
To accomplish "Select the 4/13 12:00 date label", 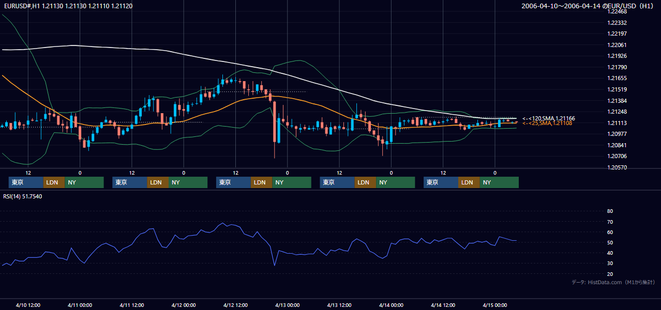I will click(x=339, y=305).
